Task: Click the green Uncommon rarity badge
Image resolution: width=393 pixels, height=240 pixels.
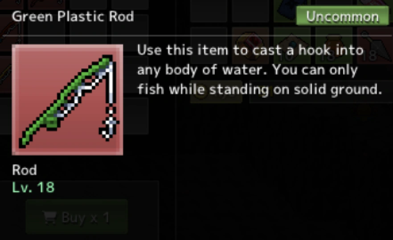Action: click(342, 16)
